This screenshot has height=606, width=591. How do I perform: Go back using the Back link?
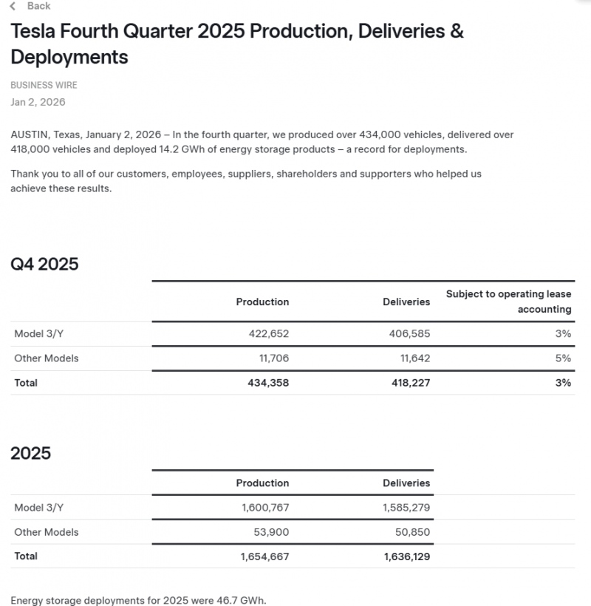point(38,6)
